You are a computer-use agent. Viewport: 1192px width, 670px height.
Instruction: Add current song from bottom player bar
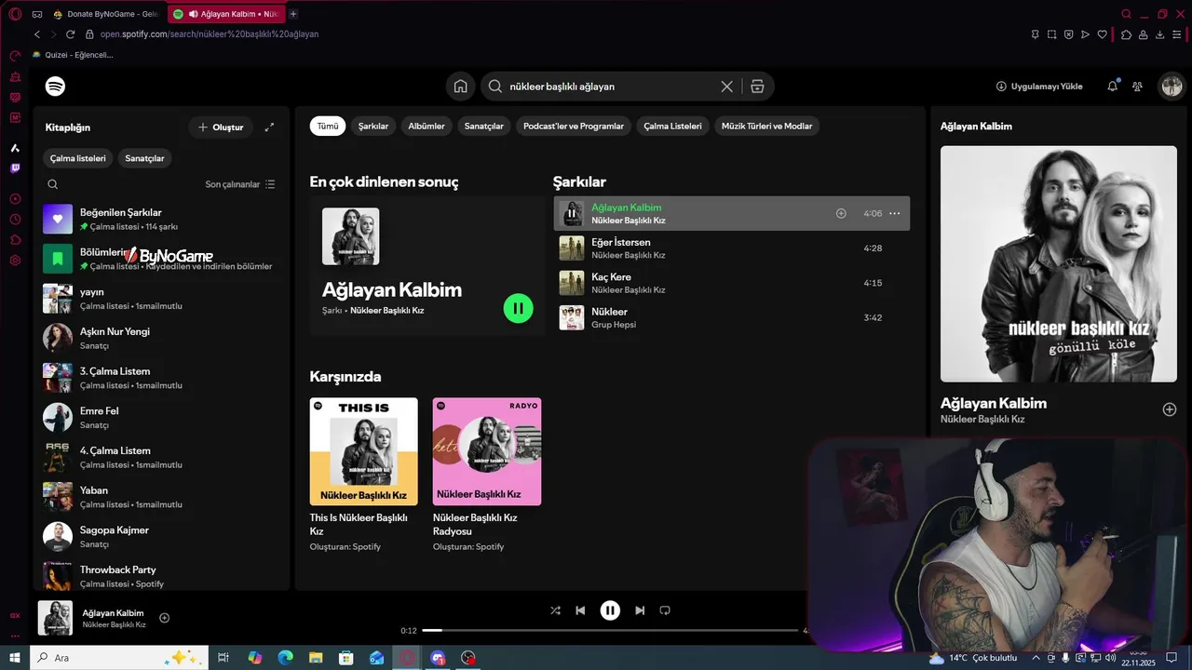pyautogui.click(x=165, y=618)
